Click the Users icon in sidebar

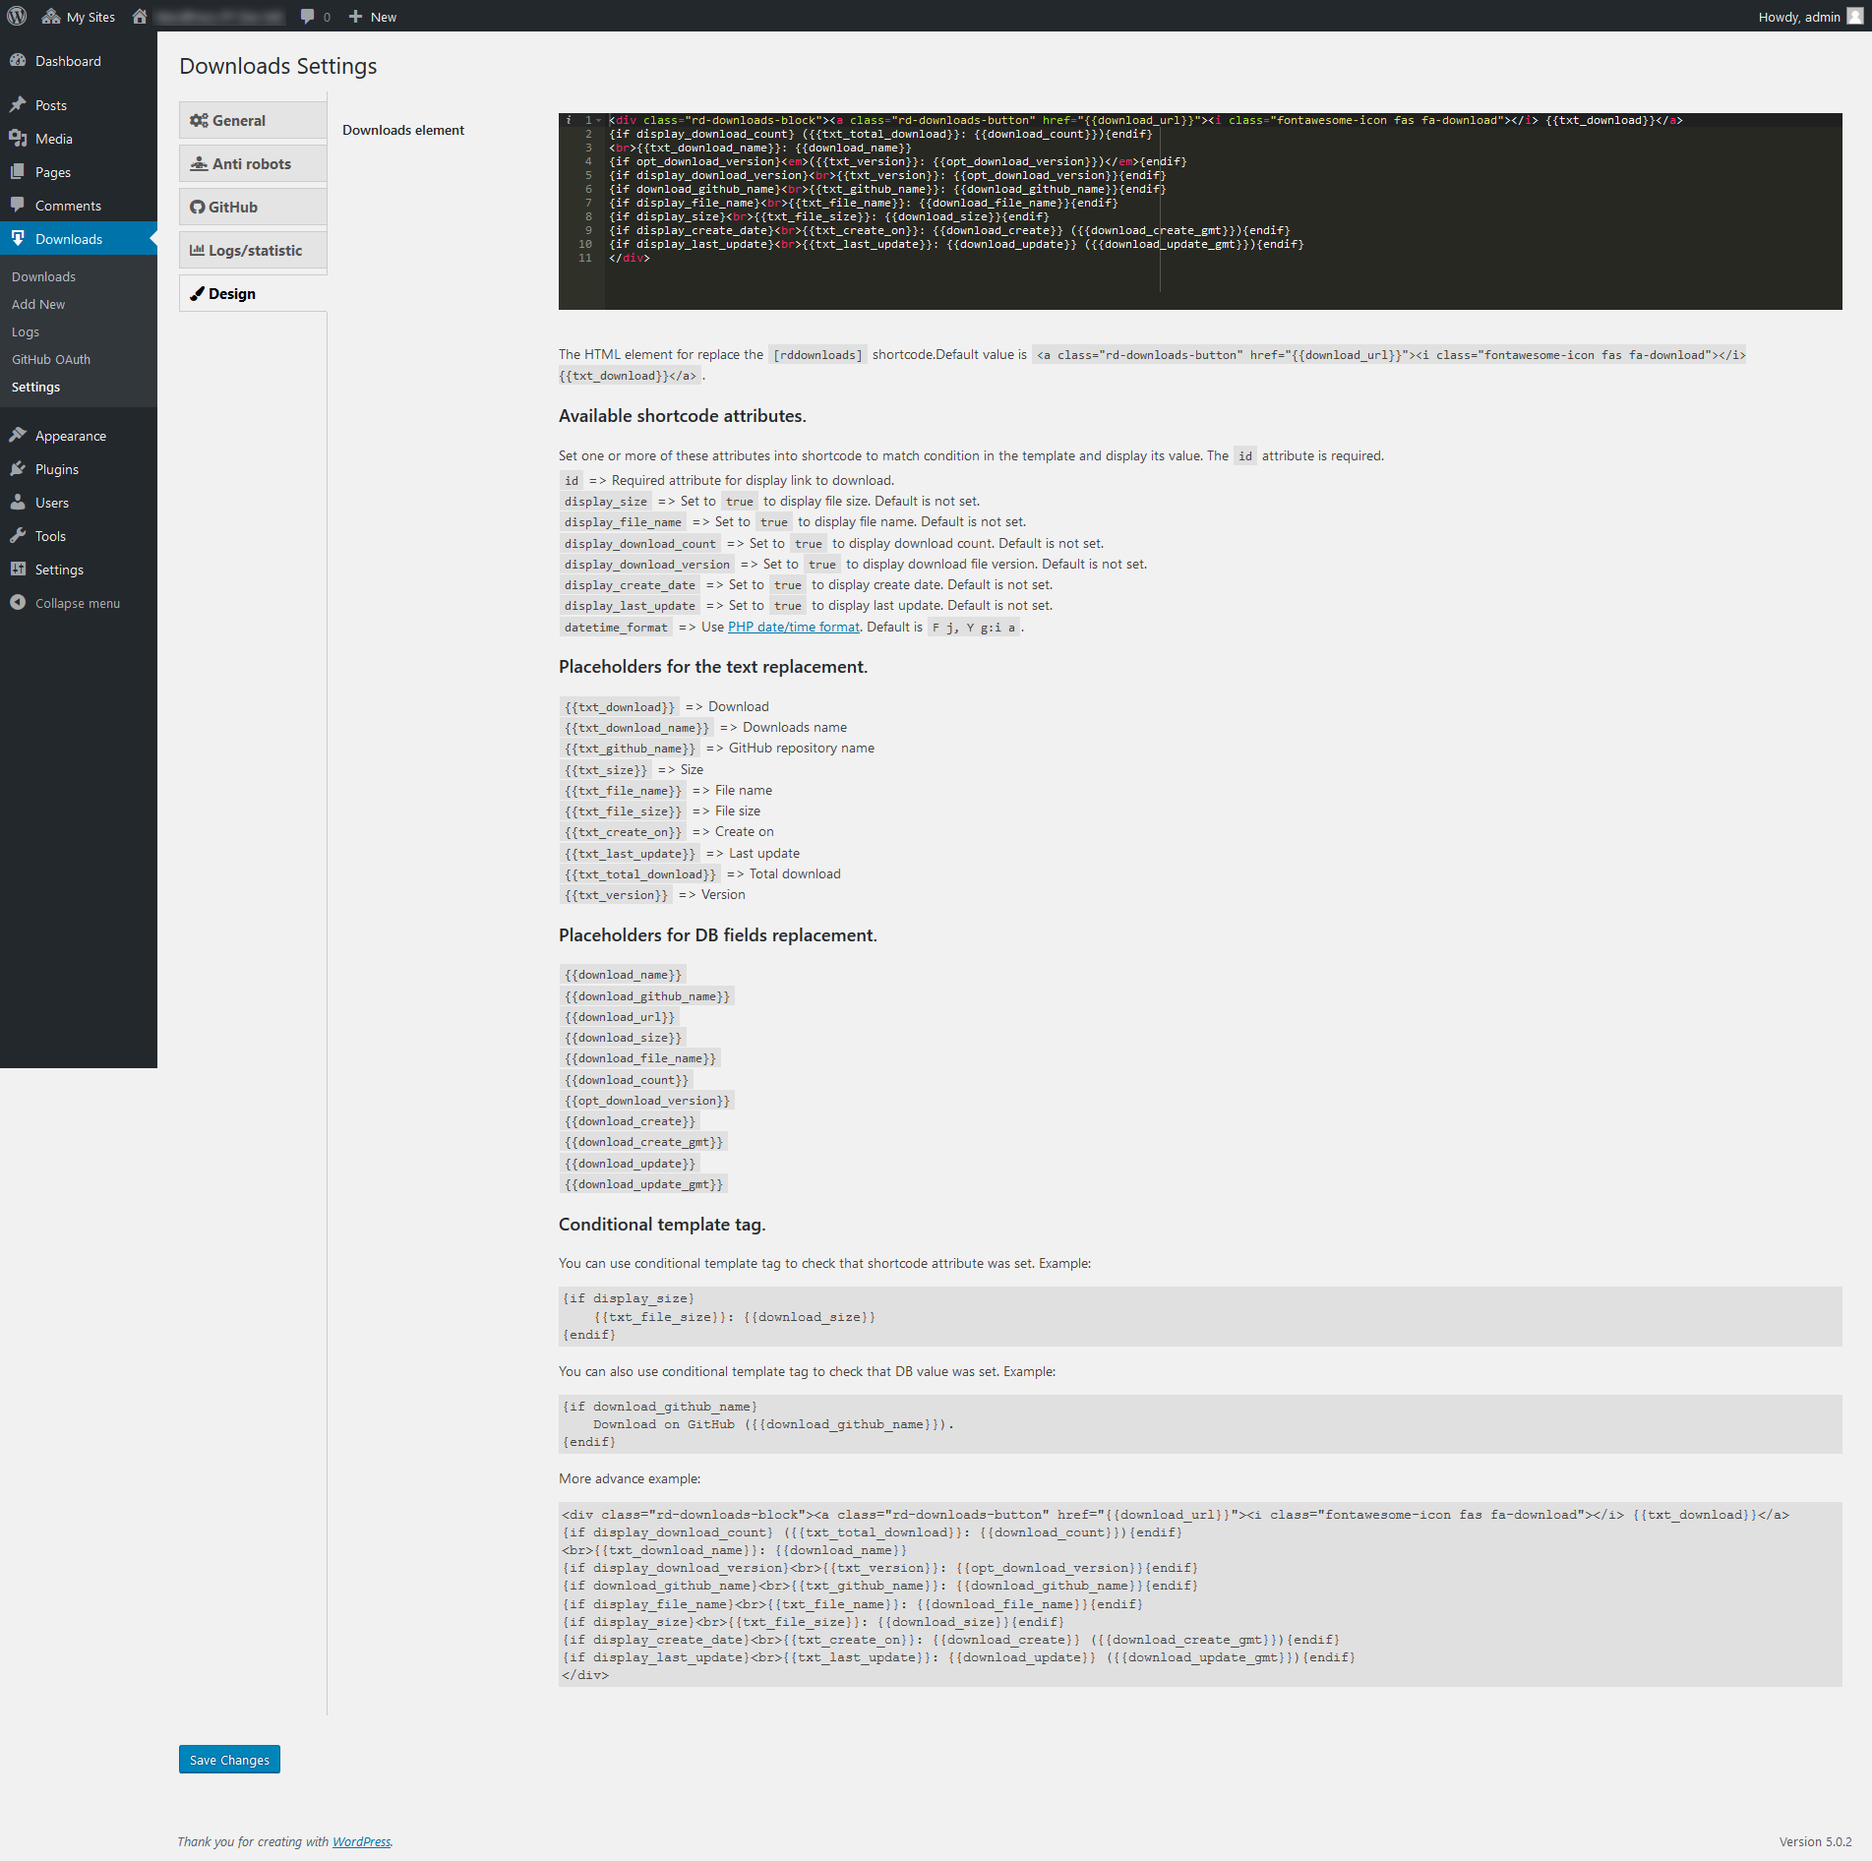(x=18, y=503)
